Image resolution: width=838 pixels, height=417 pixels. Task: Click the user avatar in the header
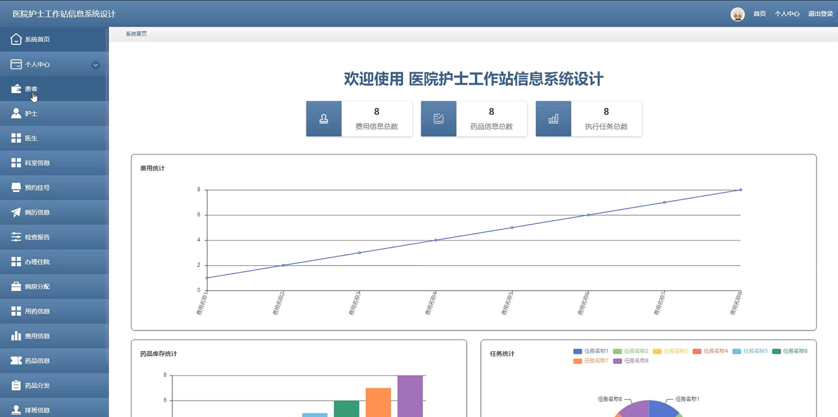pyautogui.click(x=737, y=14)
